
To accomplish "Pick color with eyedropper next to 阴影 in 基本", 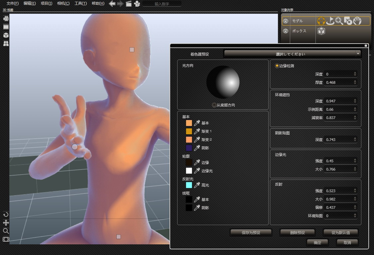I will [x=197, y=148].
